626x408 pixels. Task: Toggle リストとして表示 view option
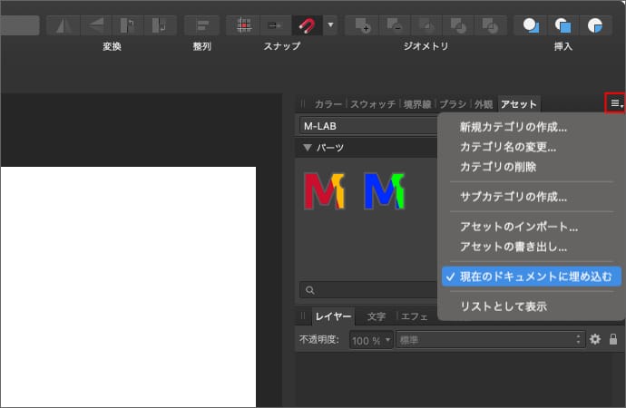503,306
